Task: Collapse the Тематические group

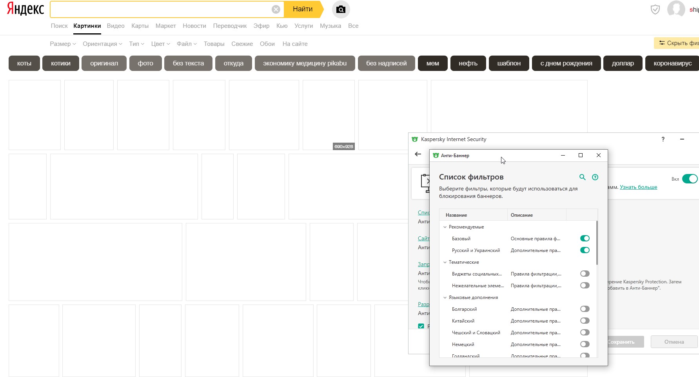Action: pos(445,262)
